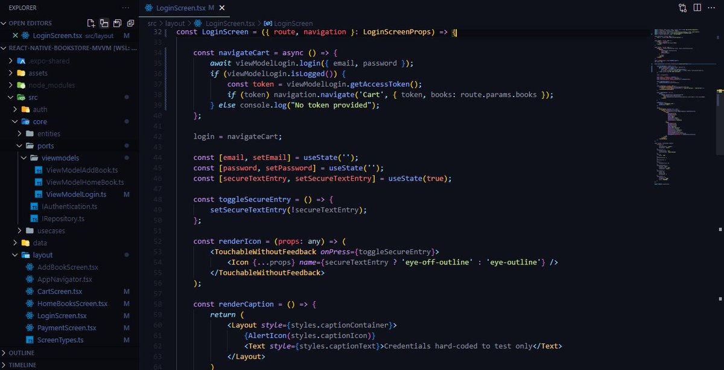Open ViewModelLogin.ts in the file tree
Viewport: 724px width, 370px height.
tap(76, 194)
